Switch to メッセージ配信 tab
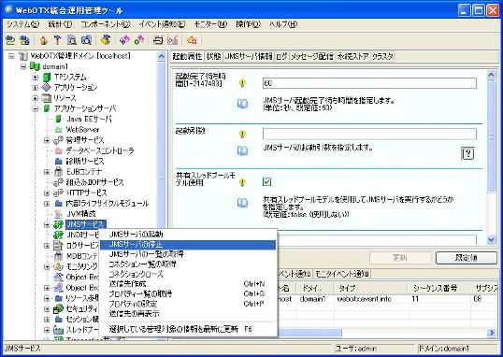This screenshot has width=503, height=357. pos(312,56)
